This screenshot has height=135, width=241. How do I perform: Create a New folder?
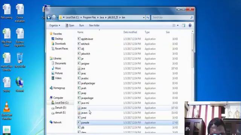click(x=94, y=25)
